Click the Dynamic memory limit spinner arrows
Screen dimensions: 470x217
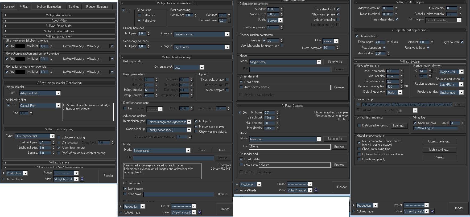(x=402, y=86)
